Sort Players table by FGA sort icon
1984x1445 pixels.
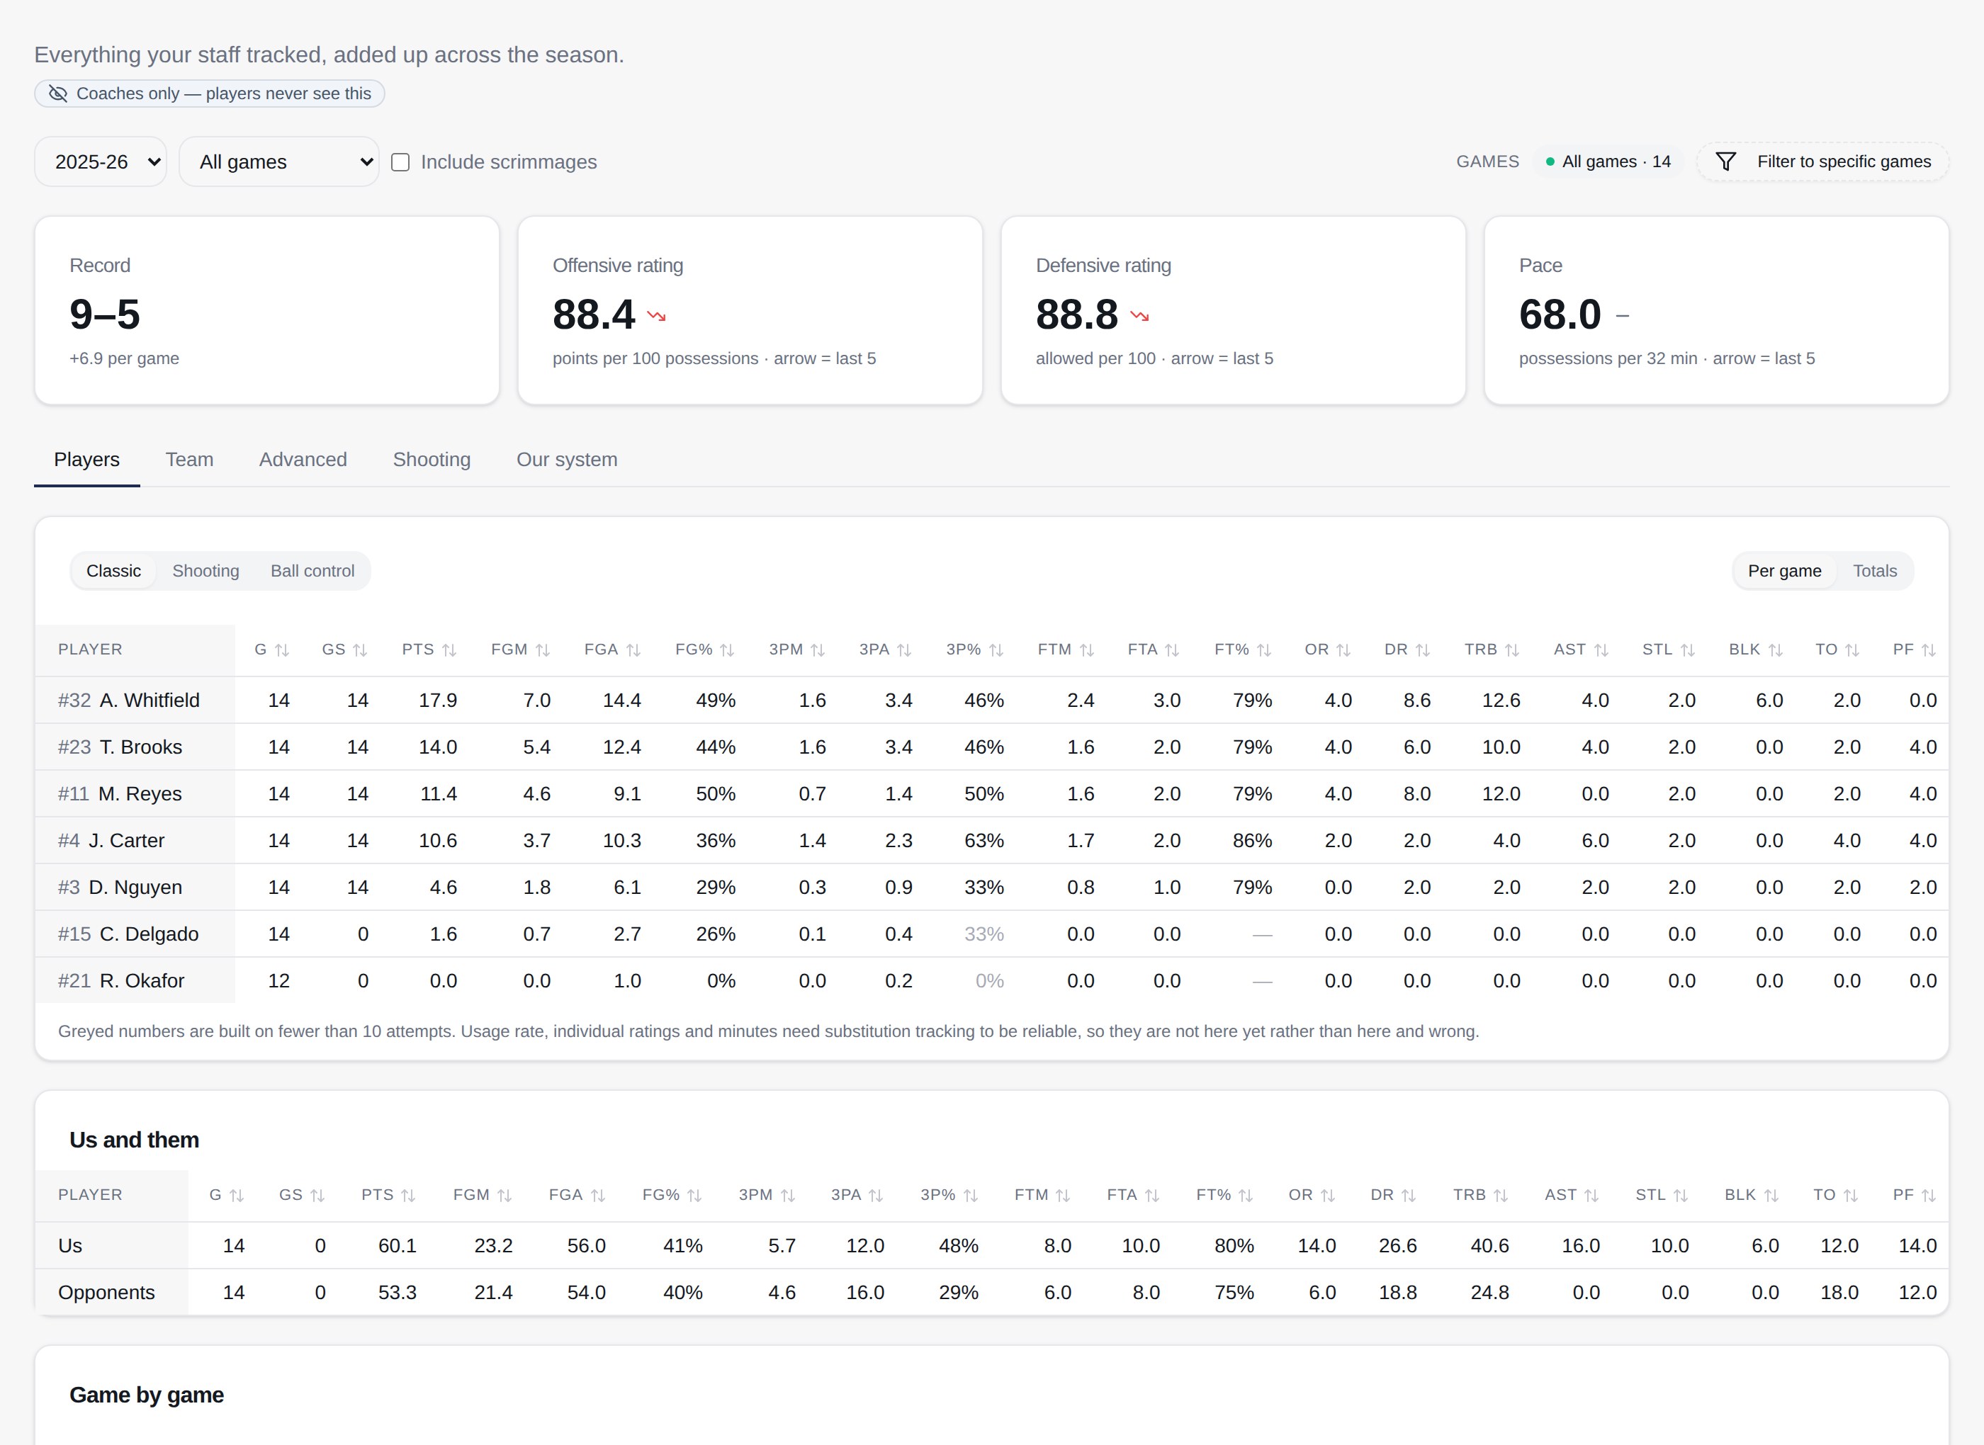(633, 650)
